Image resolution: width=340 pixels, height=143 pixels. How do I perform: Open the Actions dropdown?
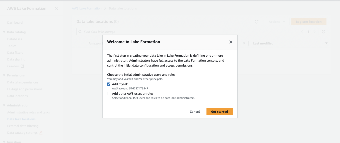coord(277,22)
